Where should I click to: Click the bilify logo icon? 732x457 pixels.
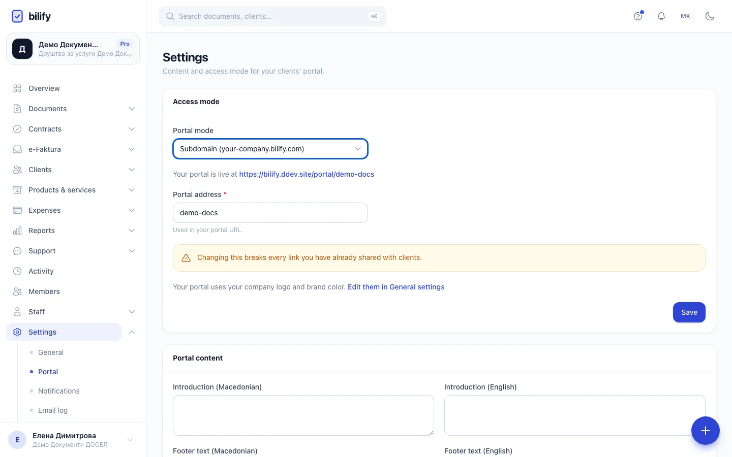pyautogui.click(x=17, y=16)
